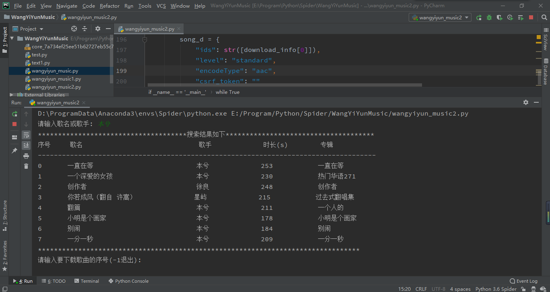Toggle scroll to end in Run console

[26, 145]
